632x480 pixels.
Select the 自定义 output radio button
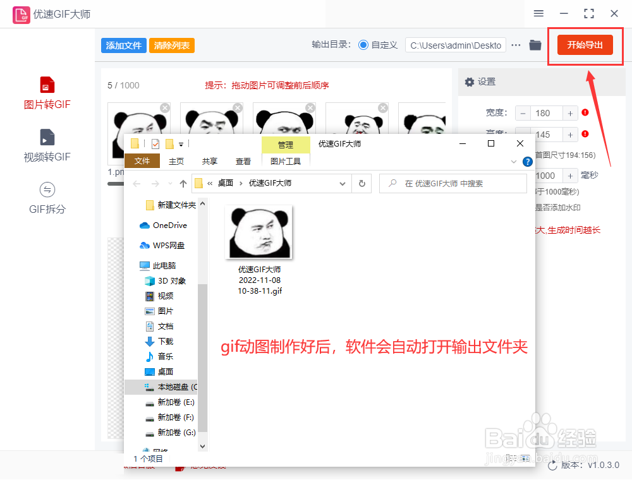coord(363,45)
